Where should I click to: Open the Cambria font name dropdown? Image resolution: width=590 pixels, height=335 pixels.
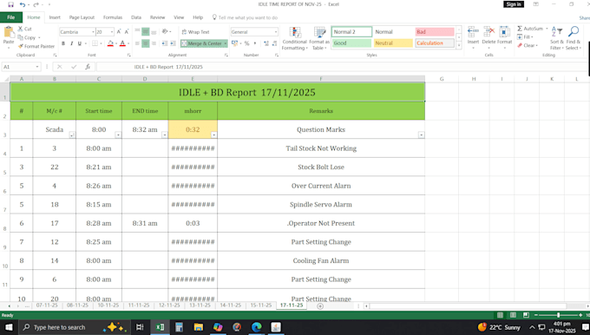pyautogui.click(x=93, y=32)
